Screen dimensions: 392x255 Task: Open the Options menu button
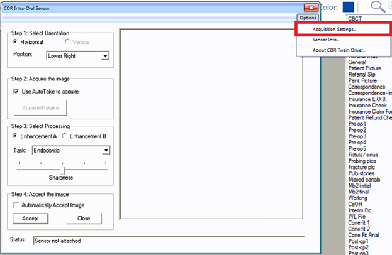[308, 18]
